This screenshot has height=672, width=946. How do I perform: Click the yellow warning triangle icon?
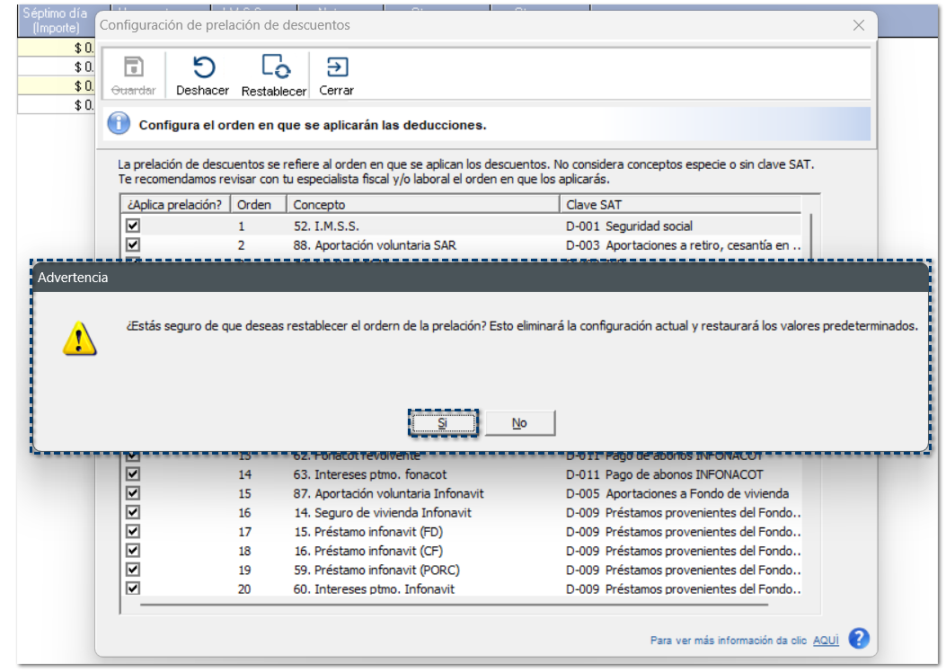coord(79,338)
